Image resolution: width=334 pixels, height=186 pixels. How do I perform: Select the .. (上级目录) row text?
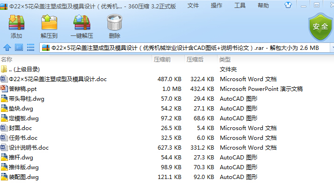click(x=24, y=69)
